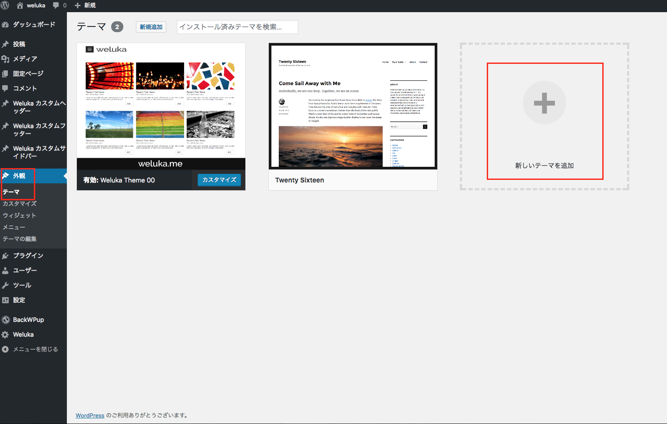This screenshot has height=424, width=667.
Task: Click the Weluka カスタムサイドバー pin icon
Action: (5, 149)
